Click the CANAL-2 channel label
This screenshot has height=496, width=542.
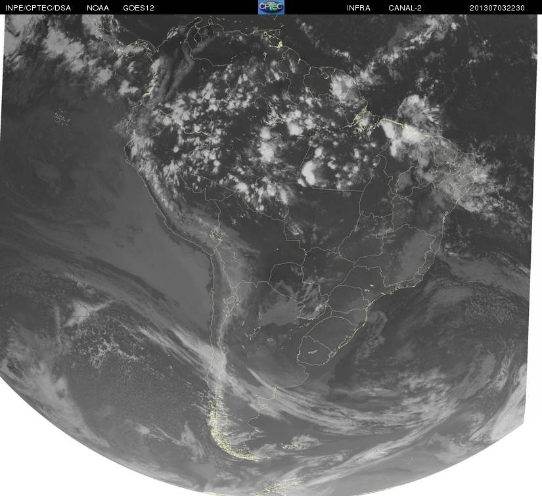coord(405,8)
